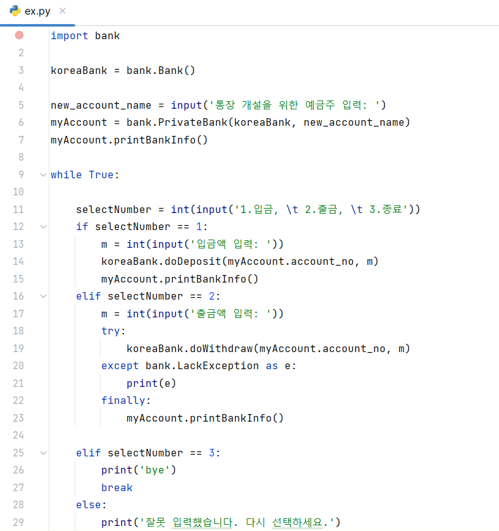The height and width of the screenshot is (531, 499).
Task: Place cursor on 'koreaBank = bank.Bank()'
Action: pos(123,70)
